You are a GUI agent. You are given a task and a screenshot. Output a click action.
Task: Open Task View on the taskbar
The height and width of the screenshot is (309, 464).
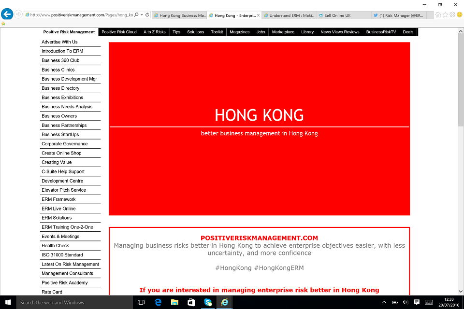click(x=141, y=302)
